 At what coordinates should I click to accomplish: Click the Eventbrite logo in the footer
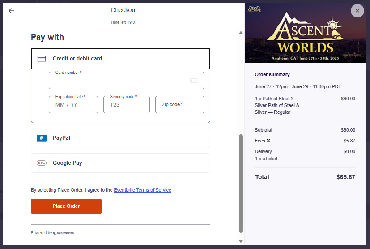[x=64, y=233]
